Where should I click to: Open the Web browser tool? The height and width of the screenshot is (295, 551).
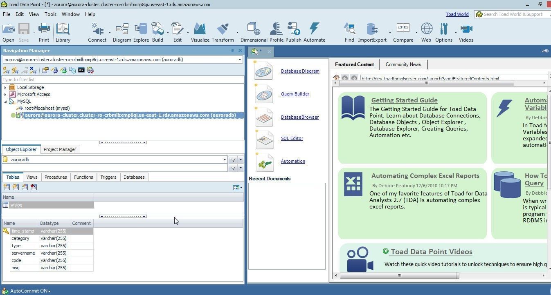click(426, 33)
